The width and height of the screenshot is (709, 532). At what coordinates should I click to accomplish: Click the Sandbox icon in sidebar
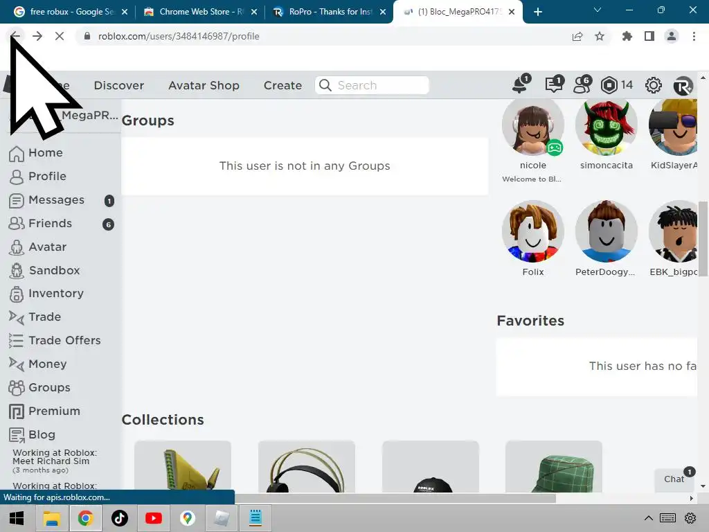(17, 271)
